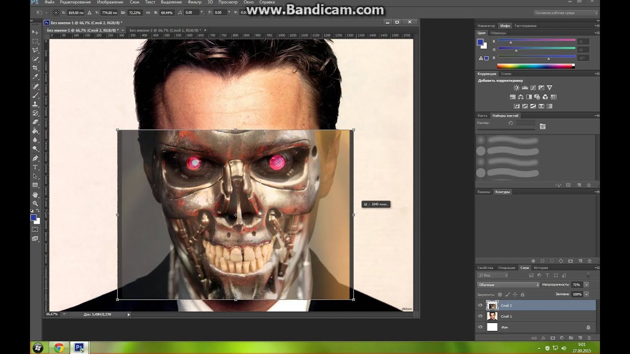Click the fx layer styles icon
Screen dimensions: 630x354
click(543, 338)
